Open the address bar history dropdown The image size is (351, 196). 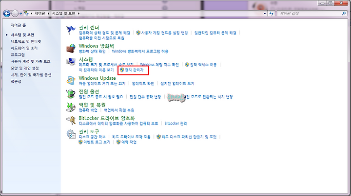tap(265, 14)
